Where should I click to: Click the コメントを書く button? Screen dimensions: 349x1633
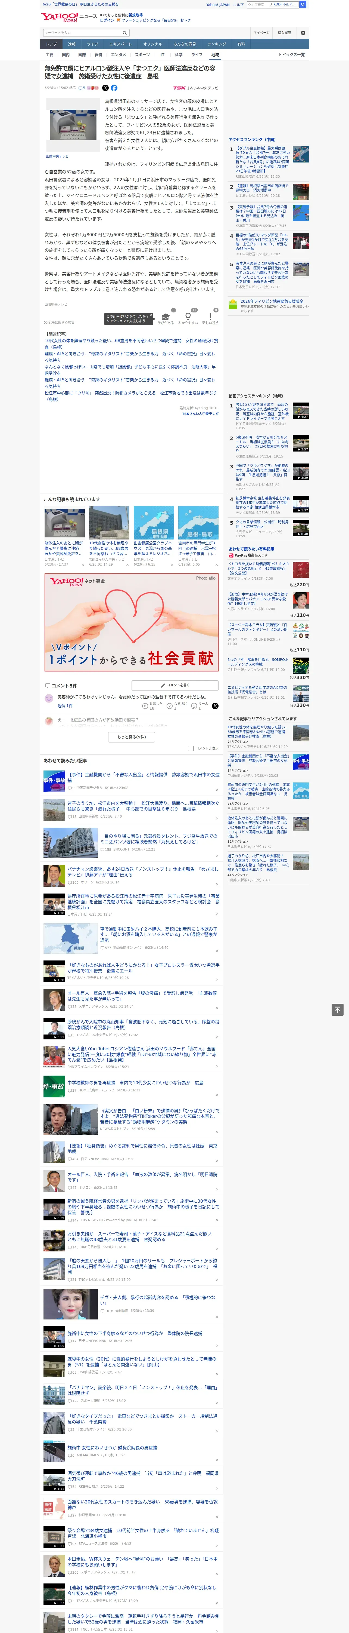point(175,685)
